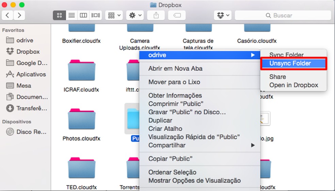Go back with the left arrow button

tap(7, 15)
